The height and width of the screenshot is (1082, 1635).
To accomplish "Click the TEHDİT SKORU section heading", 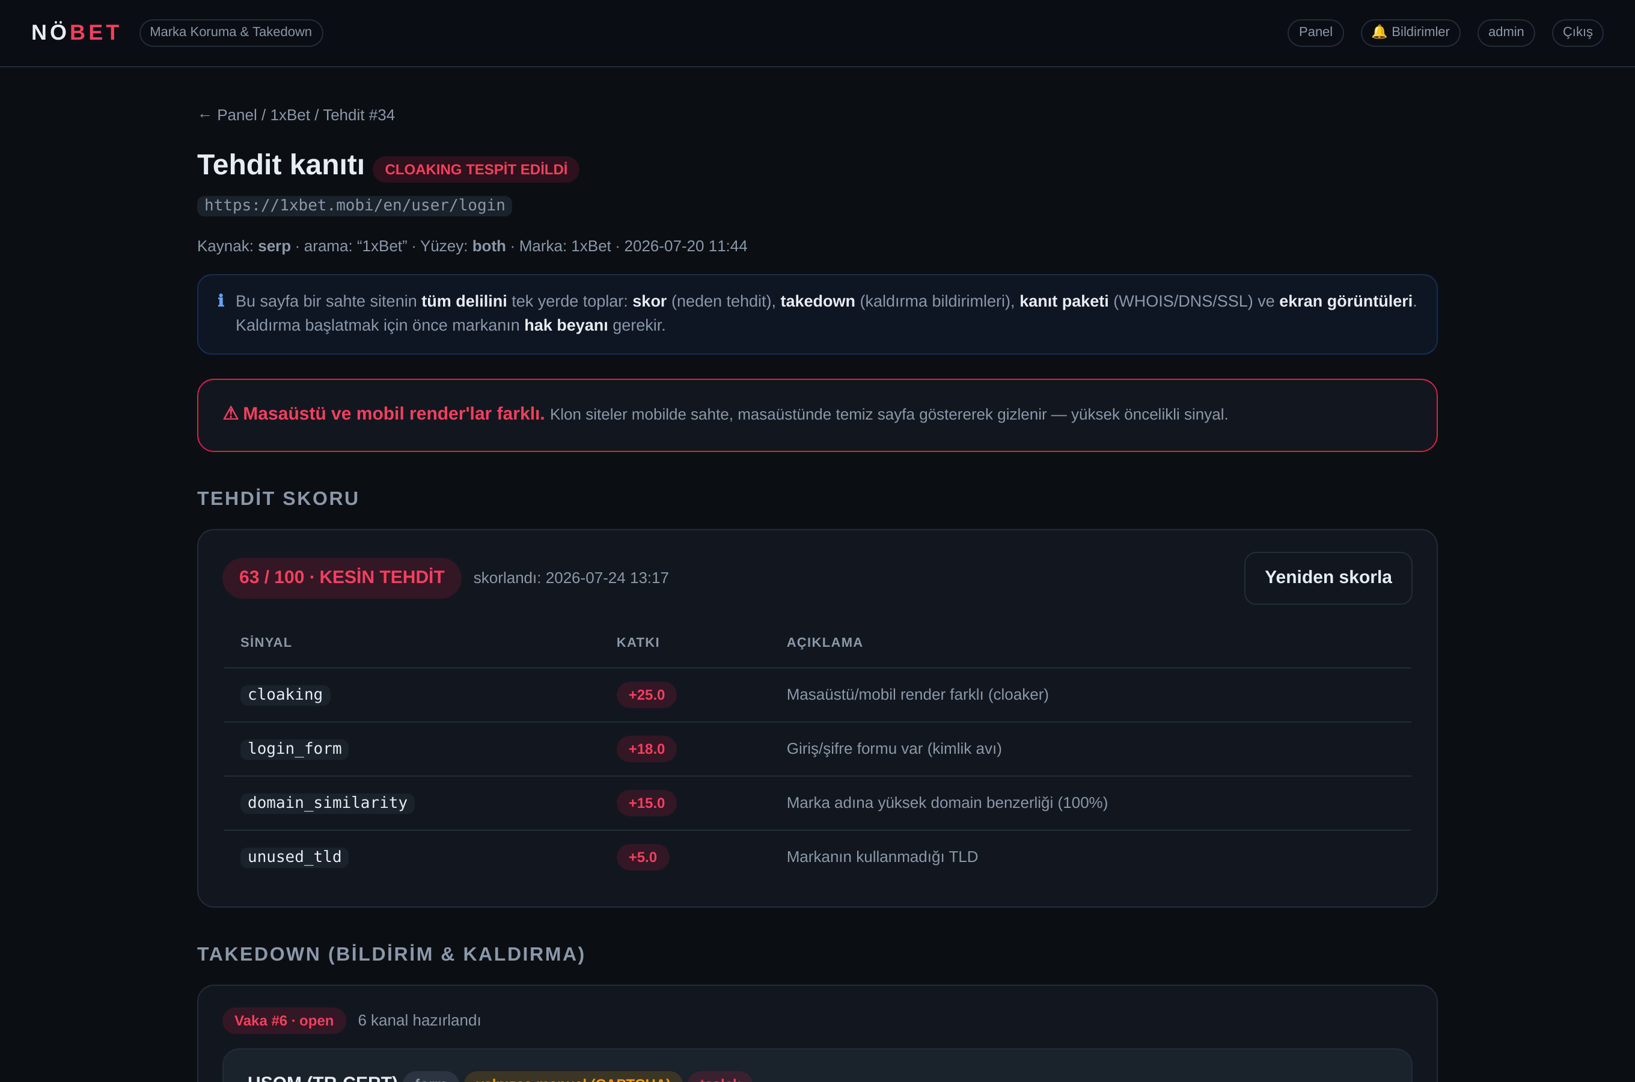I will [x=278, y=498].
